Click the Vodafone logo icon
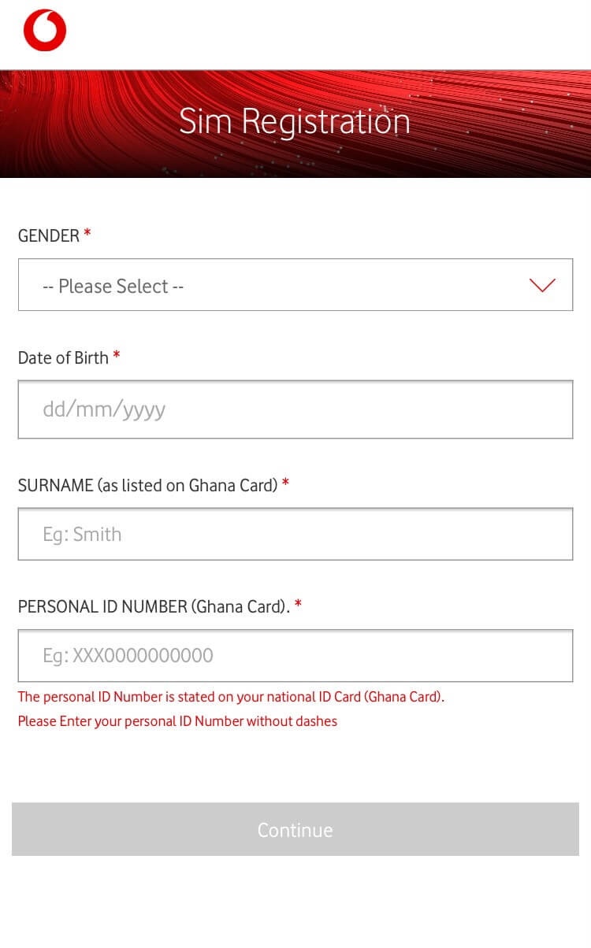Image resolution: width=591 pixels, height=948 pixels. click(45, 31)
